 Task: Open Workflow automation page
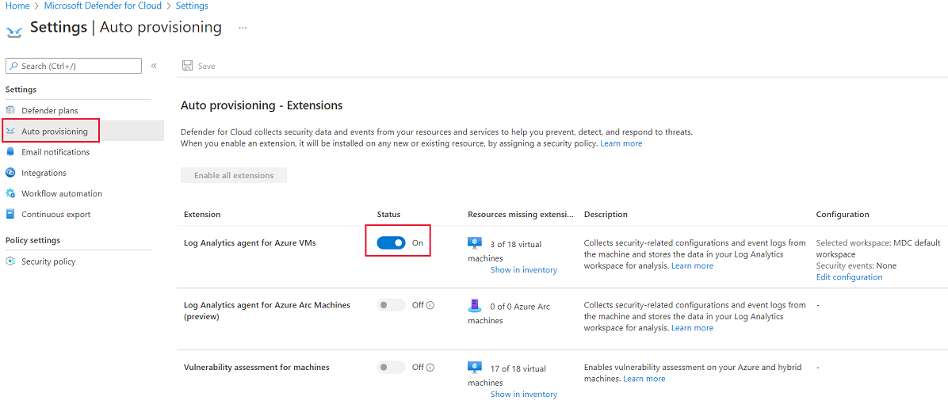point(62,193)
